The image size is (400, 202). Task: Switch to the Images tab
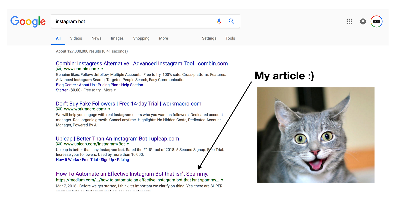117,38
